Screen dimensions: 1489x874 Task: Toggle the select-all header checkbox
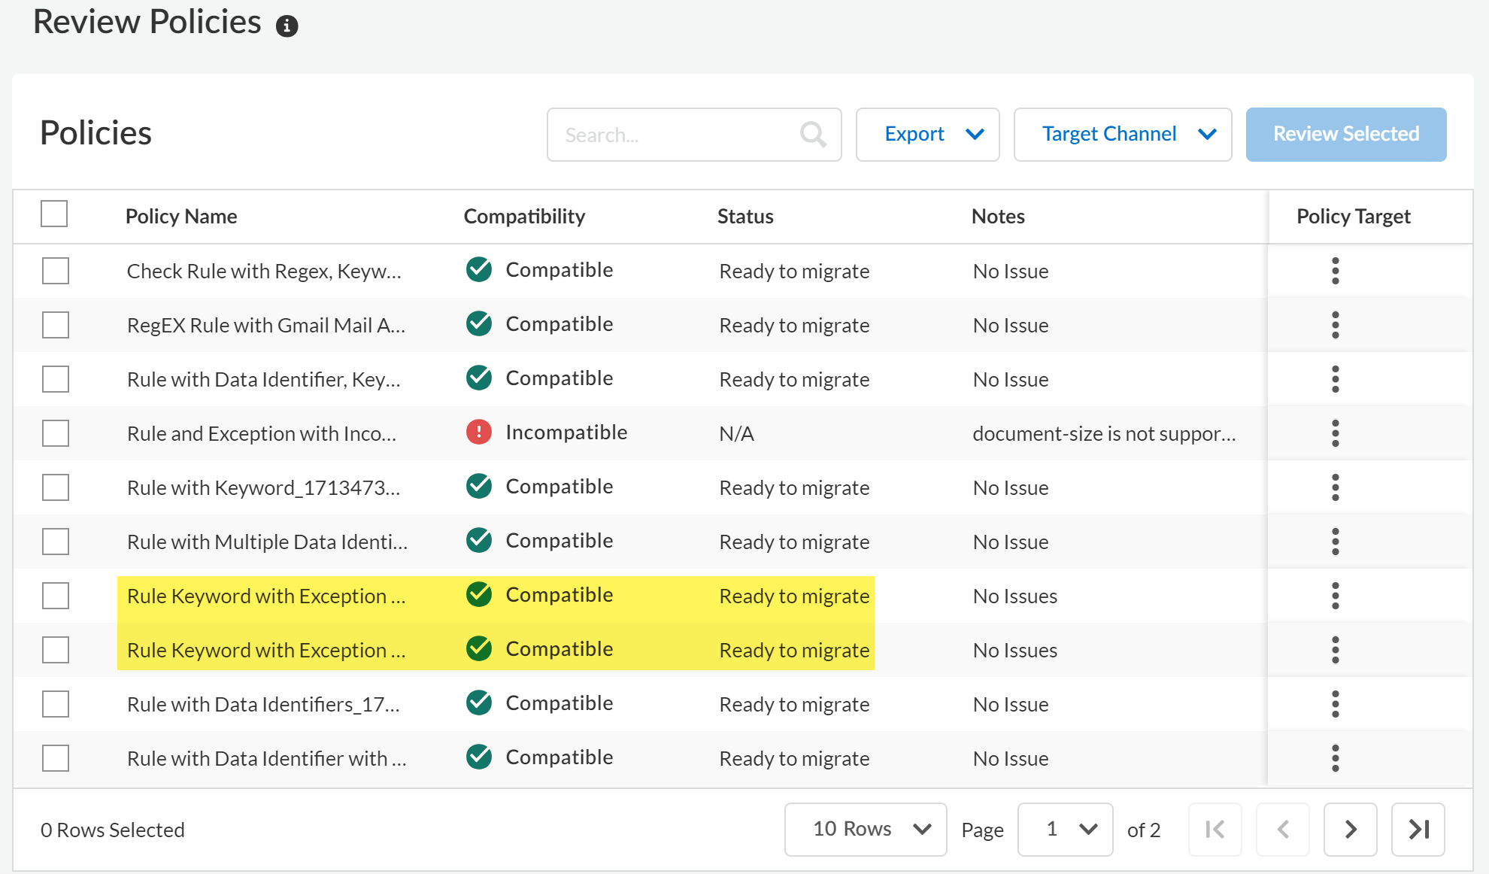tap(54, 214)
